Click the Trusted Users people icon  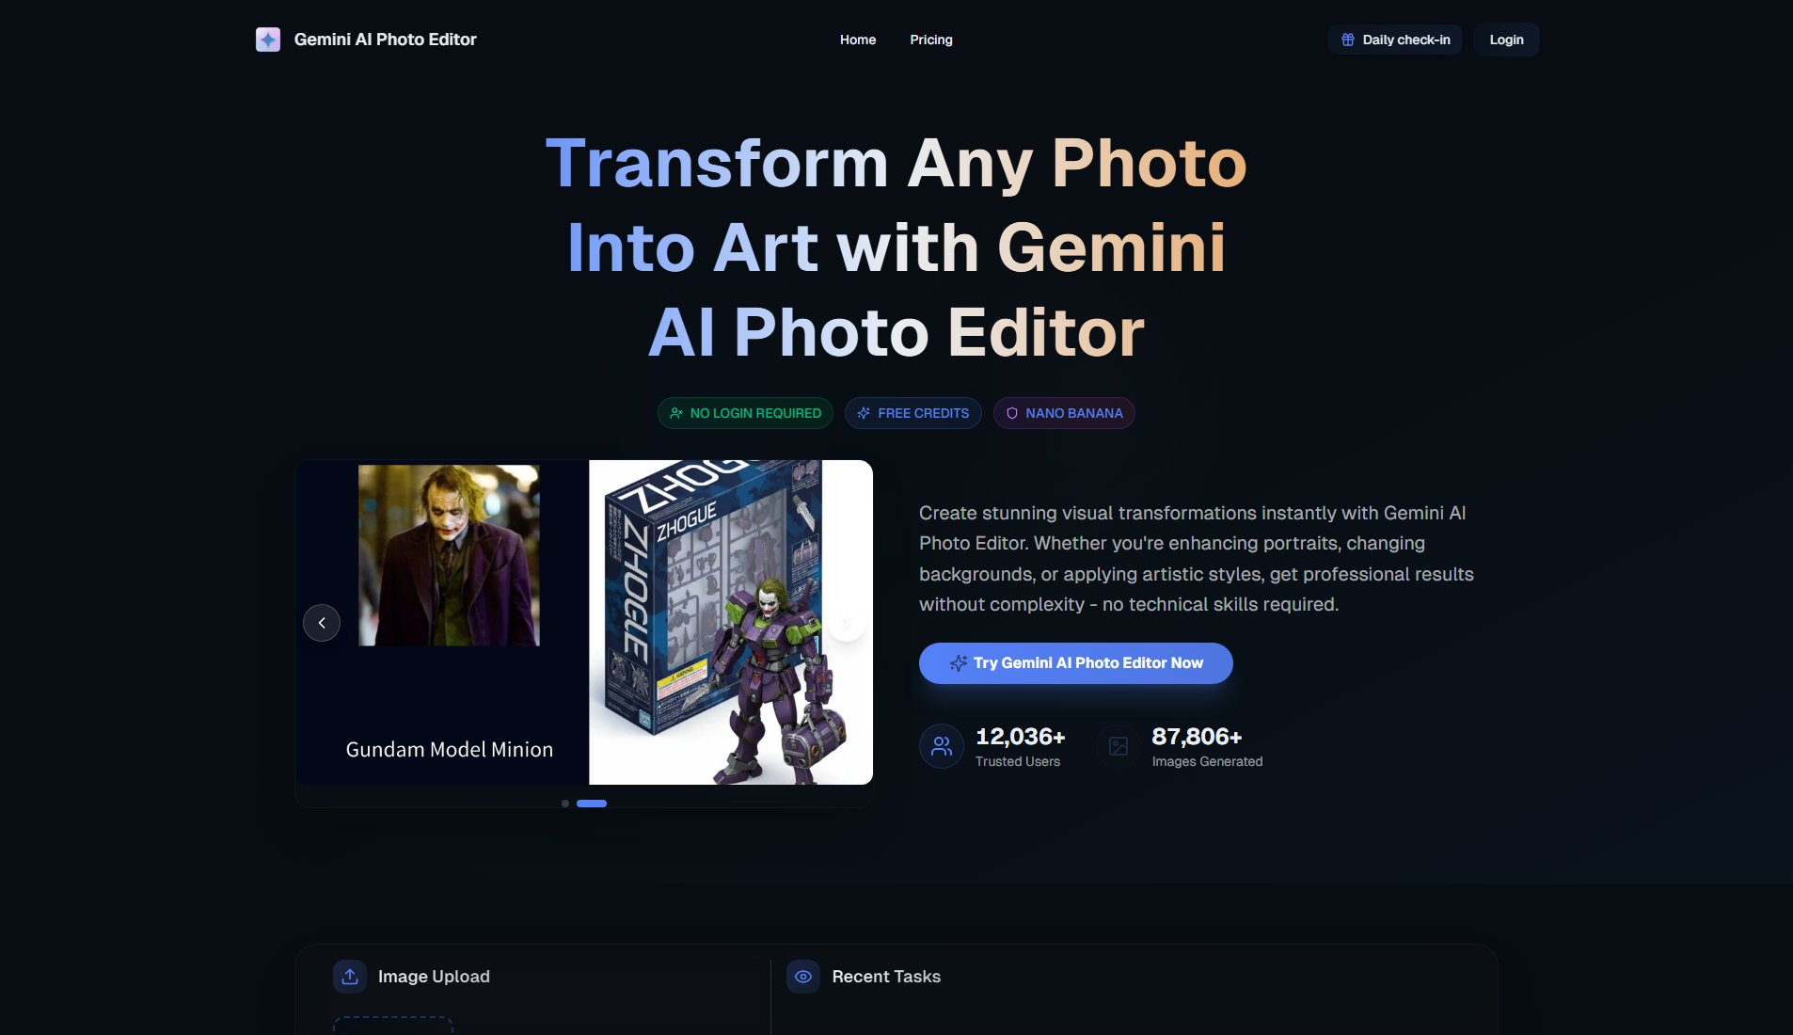point(942,746)
